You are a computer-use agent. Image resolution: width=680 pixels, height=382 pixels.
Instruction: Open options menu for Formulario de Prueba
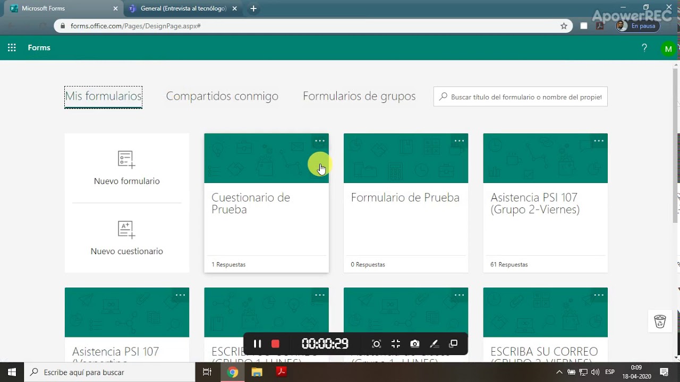pyautogui.click(x=459, y=141)
